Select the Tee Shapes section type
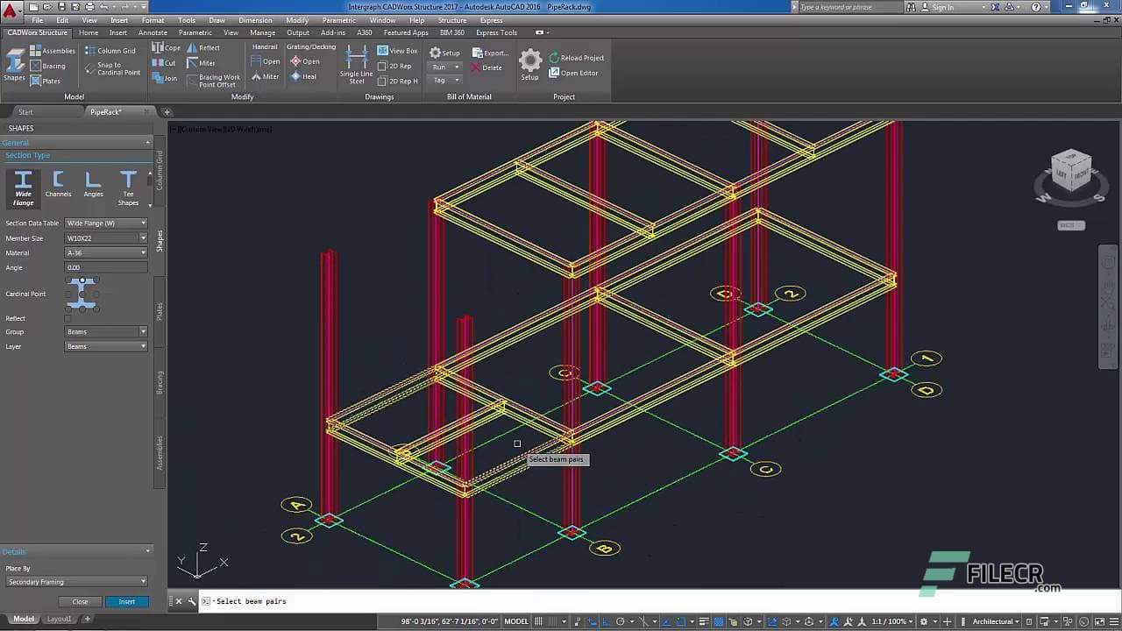 pyautogui.click(x=128, y=187)
